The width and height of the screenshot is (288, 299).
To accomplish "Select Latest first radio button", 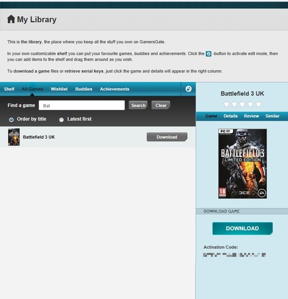I will tap(61, 120).
